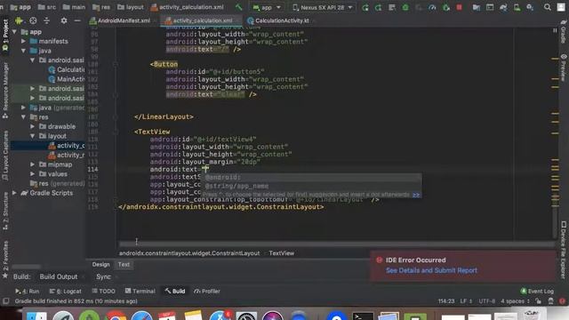The height and width of the screenshot is (320, 569).
Task: Click the Profile app gauge icon
Action: click(432, 7)
